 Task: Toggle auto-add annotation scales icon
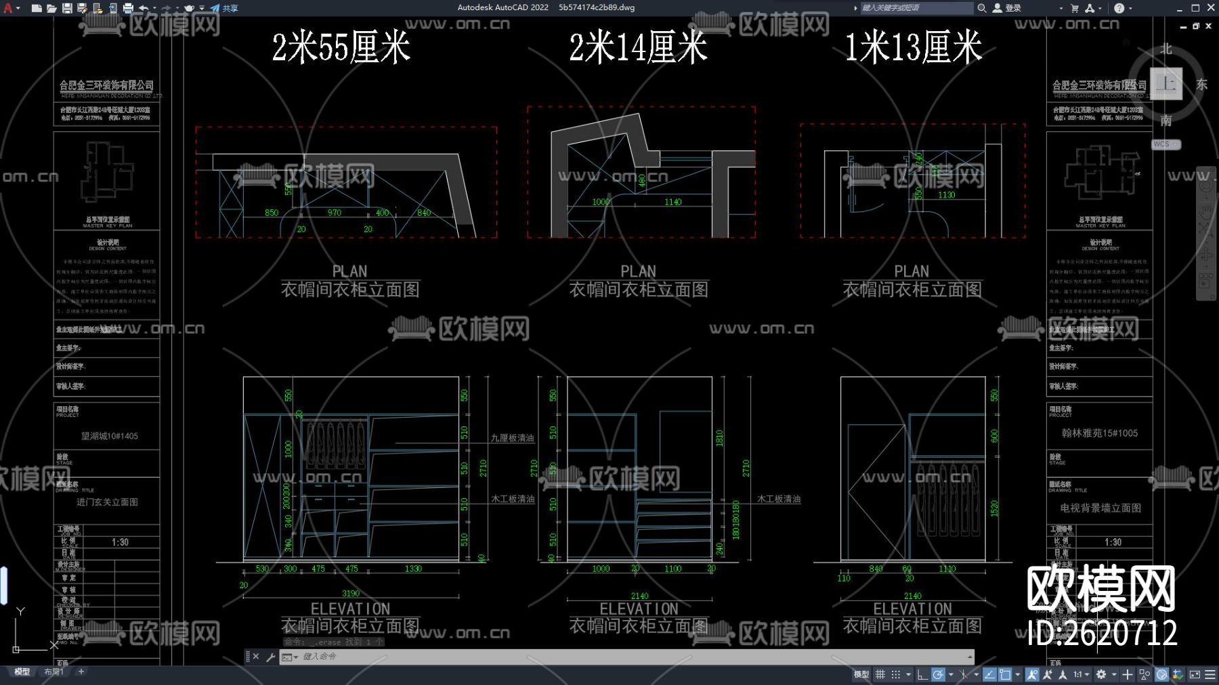click(x=1048, y=675)
